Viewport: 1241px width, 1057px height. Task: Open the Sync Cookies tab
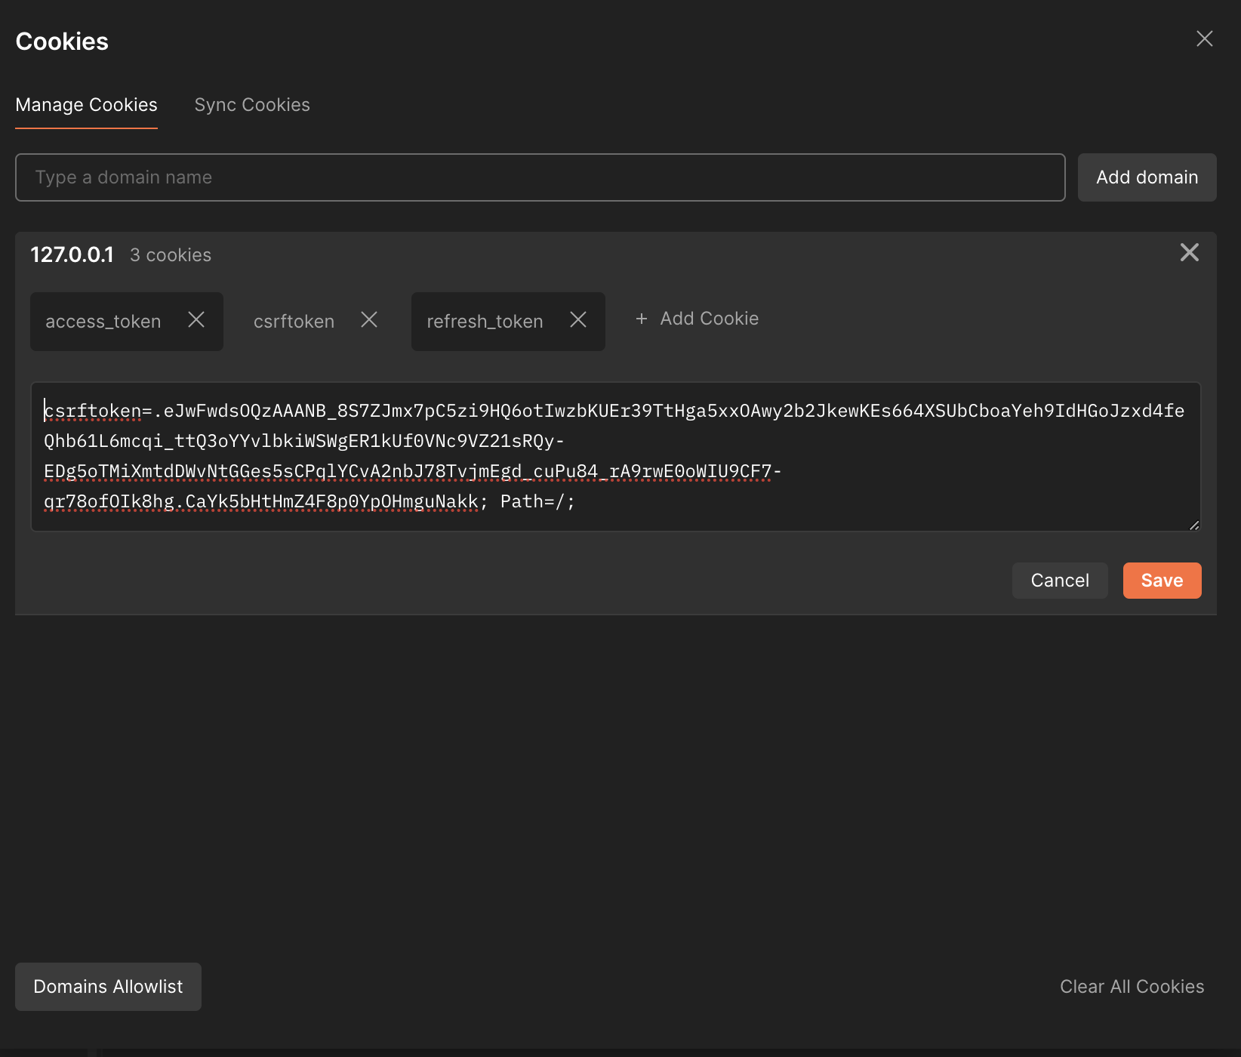pos(252,105)
